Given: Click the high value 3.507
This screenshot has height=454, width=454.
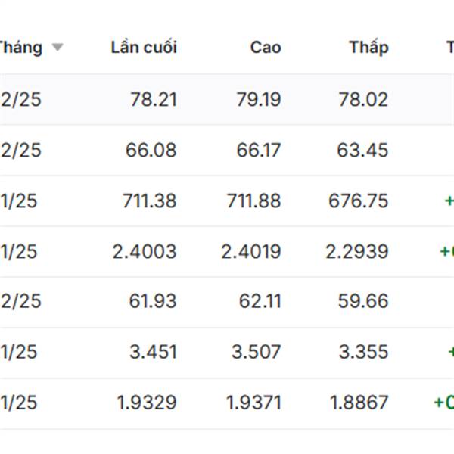Looking at the screenshot, I should 257,352.
